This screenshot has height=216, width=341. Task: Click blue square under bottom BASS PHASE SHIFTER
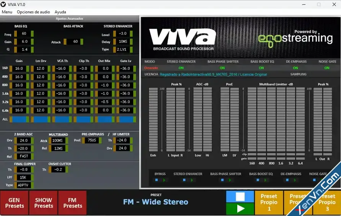click(222, 180)
